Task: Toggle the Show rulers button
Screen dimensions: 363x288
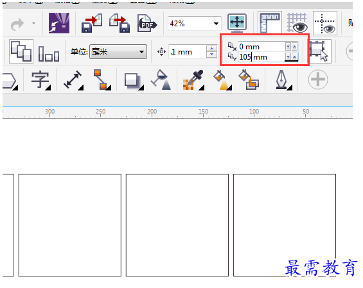Action: point(270,22)
